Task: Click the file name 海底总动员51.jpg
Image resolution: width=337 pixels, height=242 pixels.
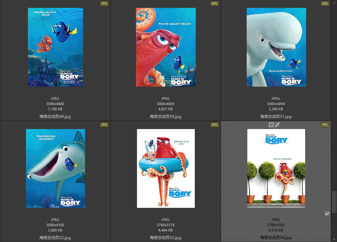Action: point(276,117)
